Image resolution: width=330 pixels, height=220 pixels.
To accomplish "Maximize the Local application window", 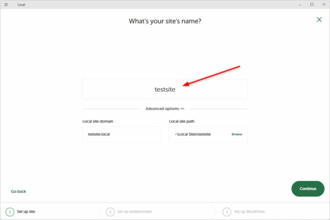I will pyautogui.click(x=311, y=4).
